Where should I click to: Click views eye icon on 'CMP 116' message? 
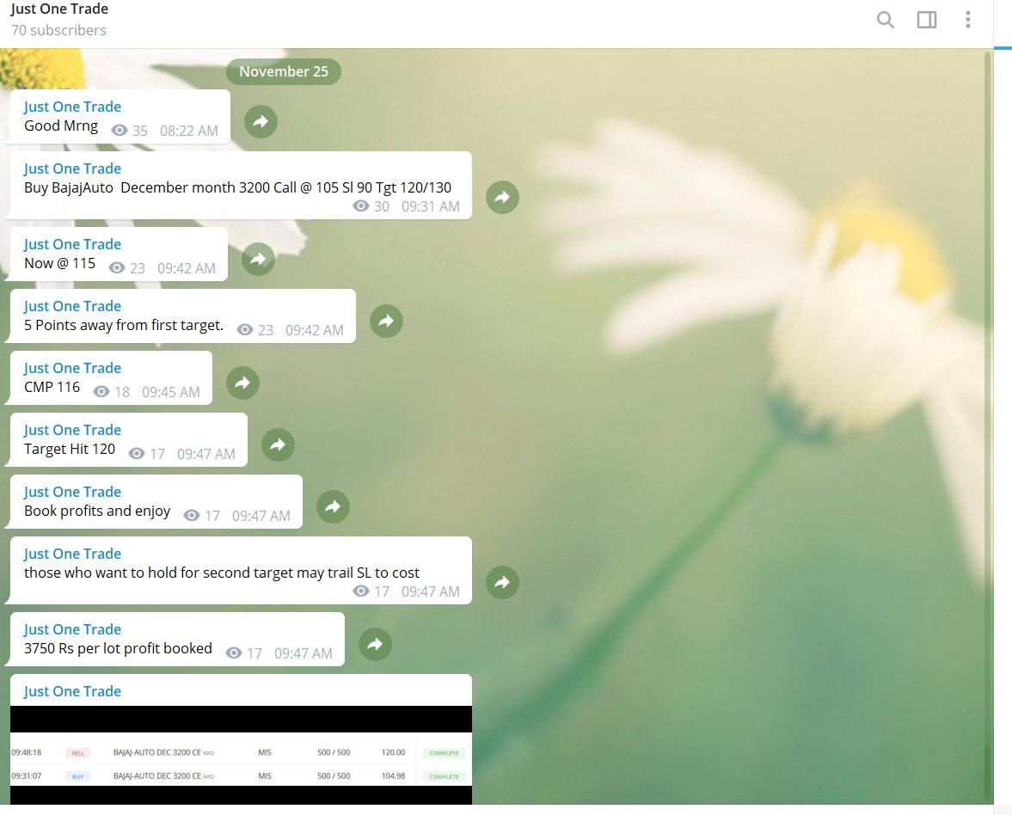(x=101, y=392)
